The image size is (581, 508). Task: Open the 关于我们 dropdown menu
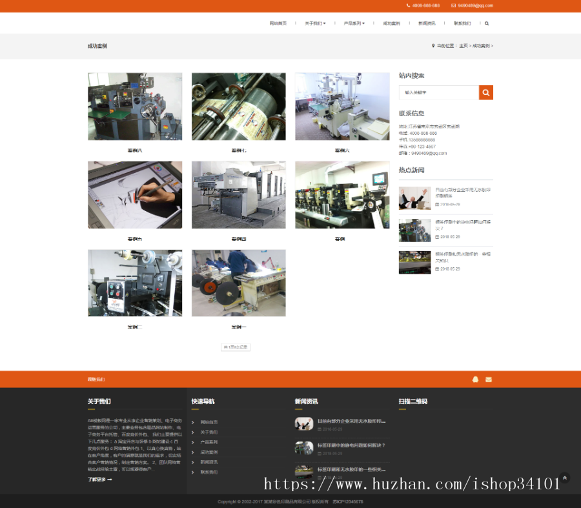pyautogui.click(x=314, y=22)
